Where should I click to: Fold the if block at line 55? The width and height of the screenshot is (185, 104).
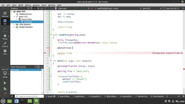pyautogui.click(x=51, y=76)
